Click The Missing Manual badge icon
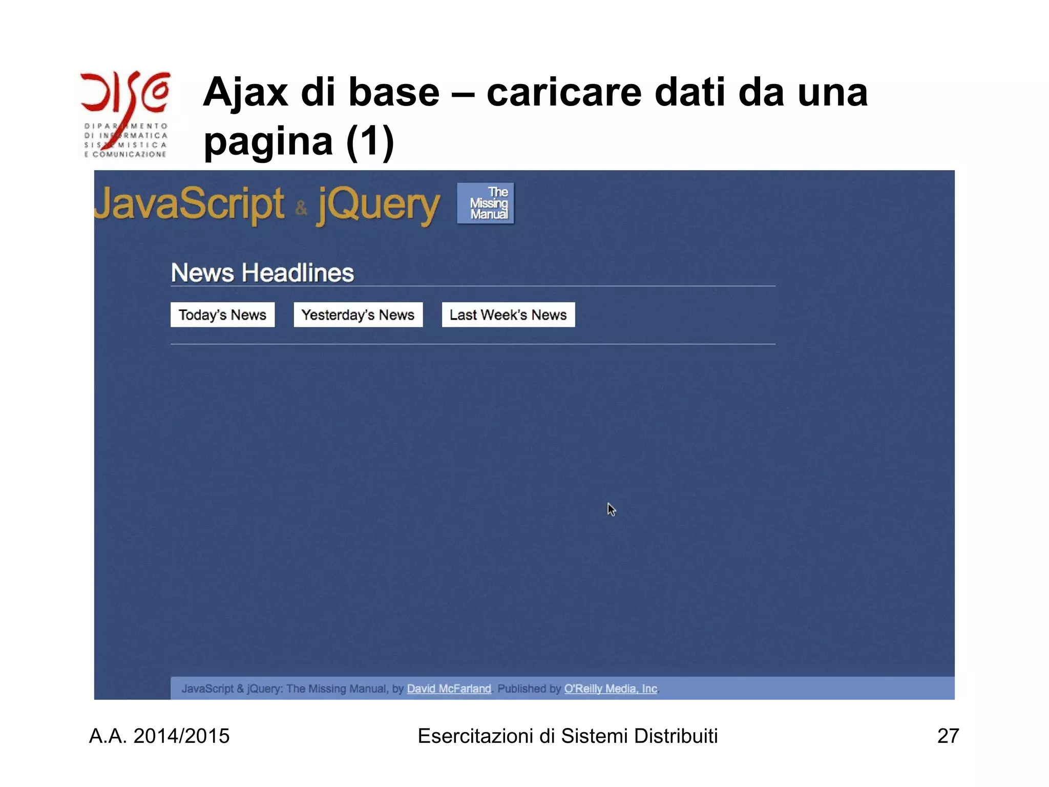This screenshot has height=787, width=1049. tap(485, 203)
